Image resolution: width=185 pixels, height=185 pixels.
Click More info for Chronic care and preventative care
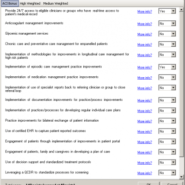point(145,44)
